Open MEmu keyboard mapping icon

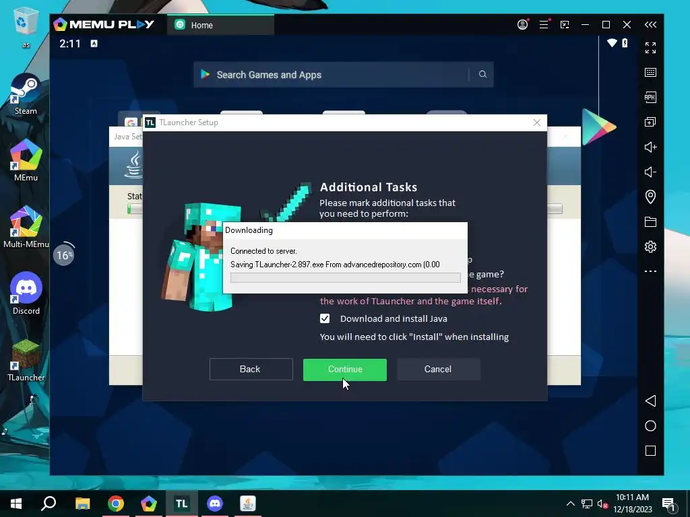coord(650,73)
